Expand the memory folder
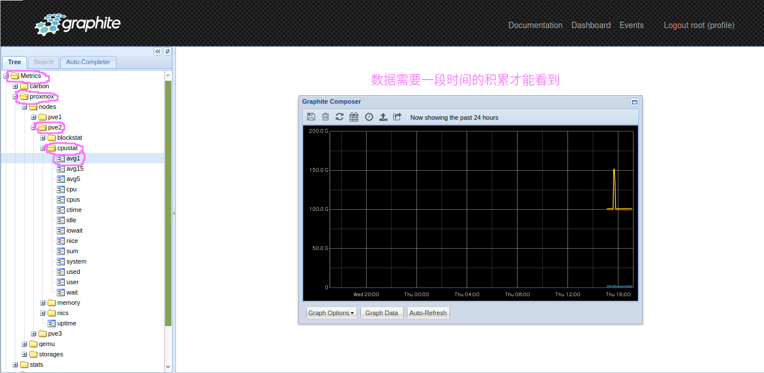Screen dimensions: 764x373 (42, 303)
